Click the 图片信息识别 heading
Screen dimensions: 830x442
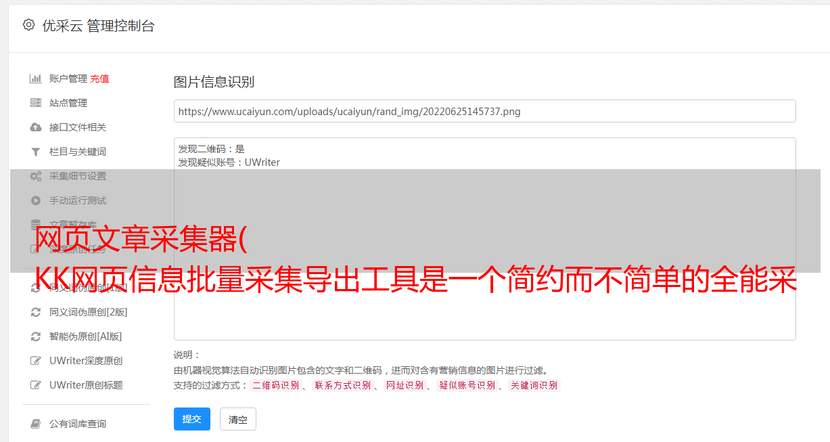(214, 83)
